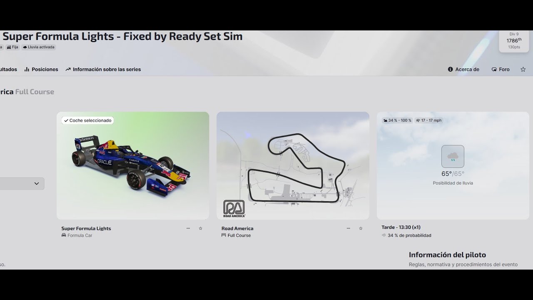Click the 34 % - 100 % cloud chip
The width and height of the screenshot is (533, 300).
[x=397, y=120]
